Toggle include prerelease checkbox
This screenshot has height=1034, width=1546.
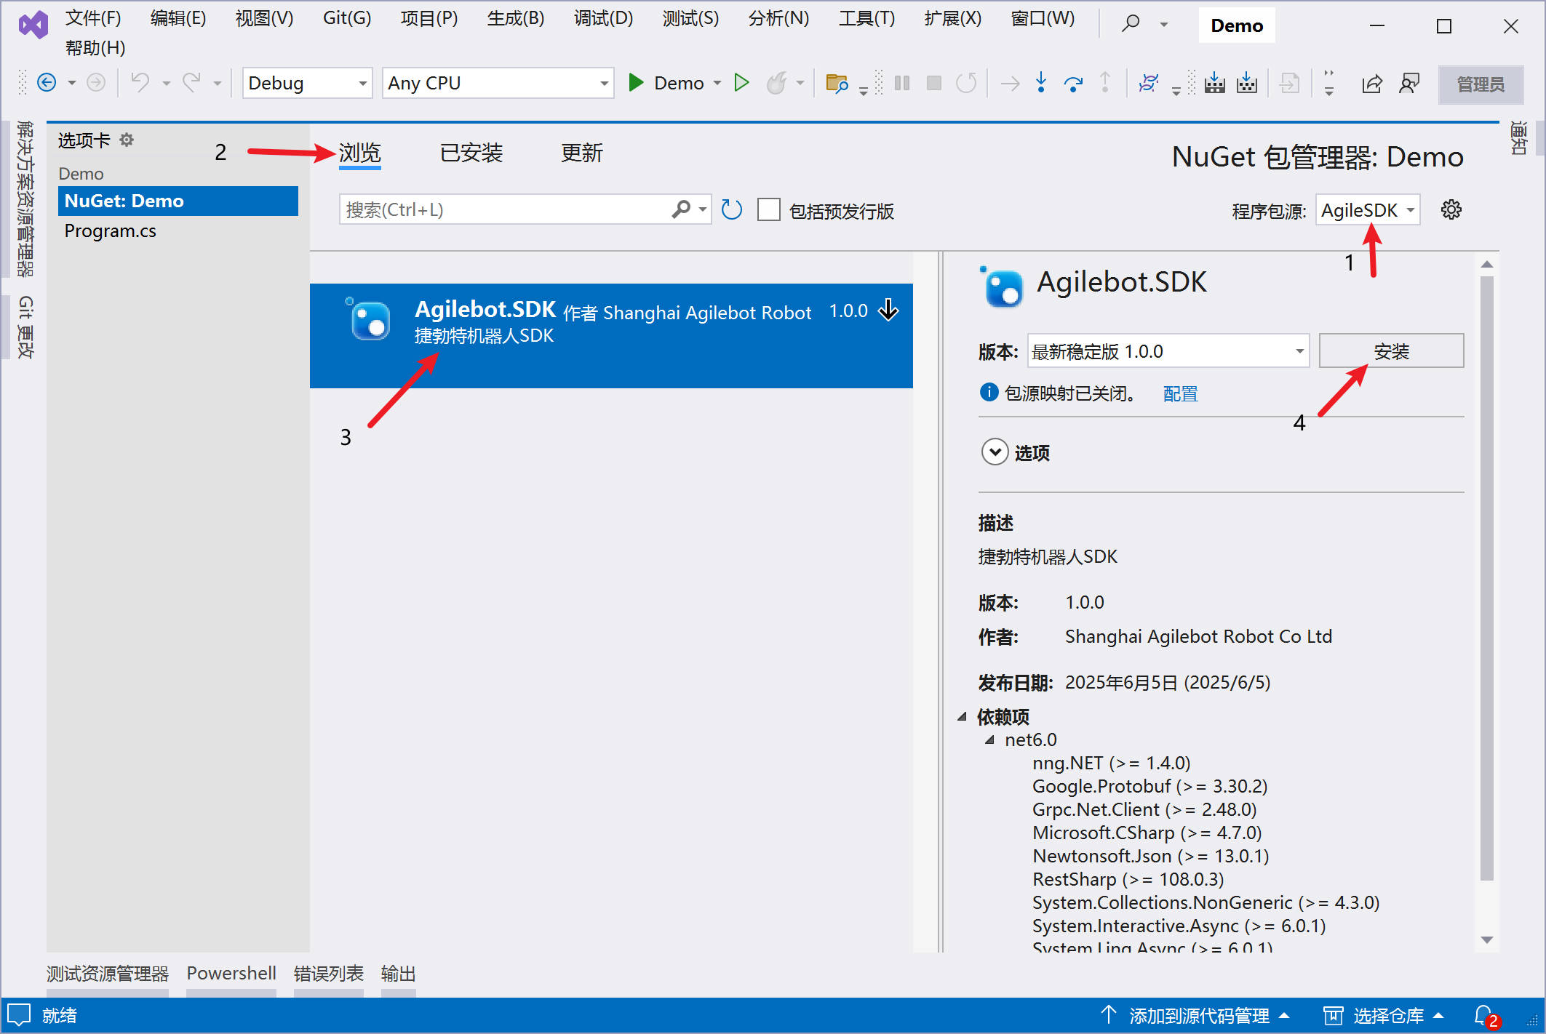coord(768,210)
